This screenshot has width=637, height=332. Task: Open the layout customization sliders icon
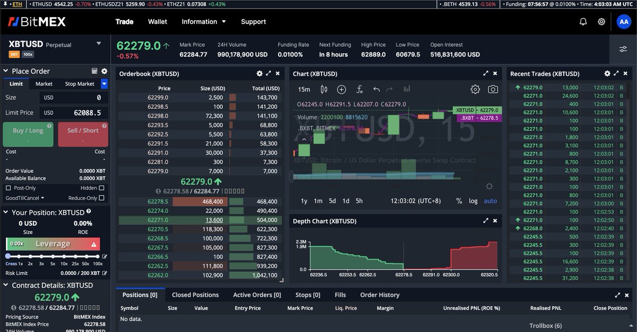pyautogui.click(x=623, y=49)
